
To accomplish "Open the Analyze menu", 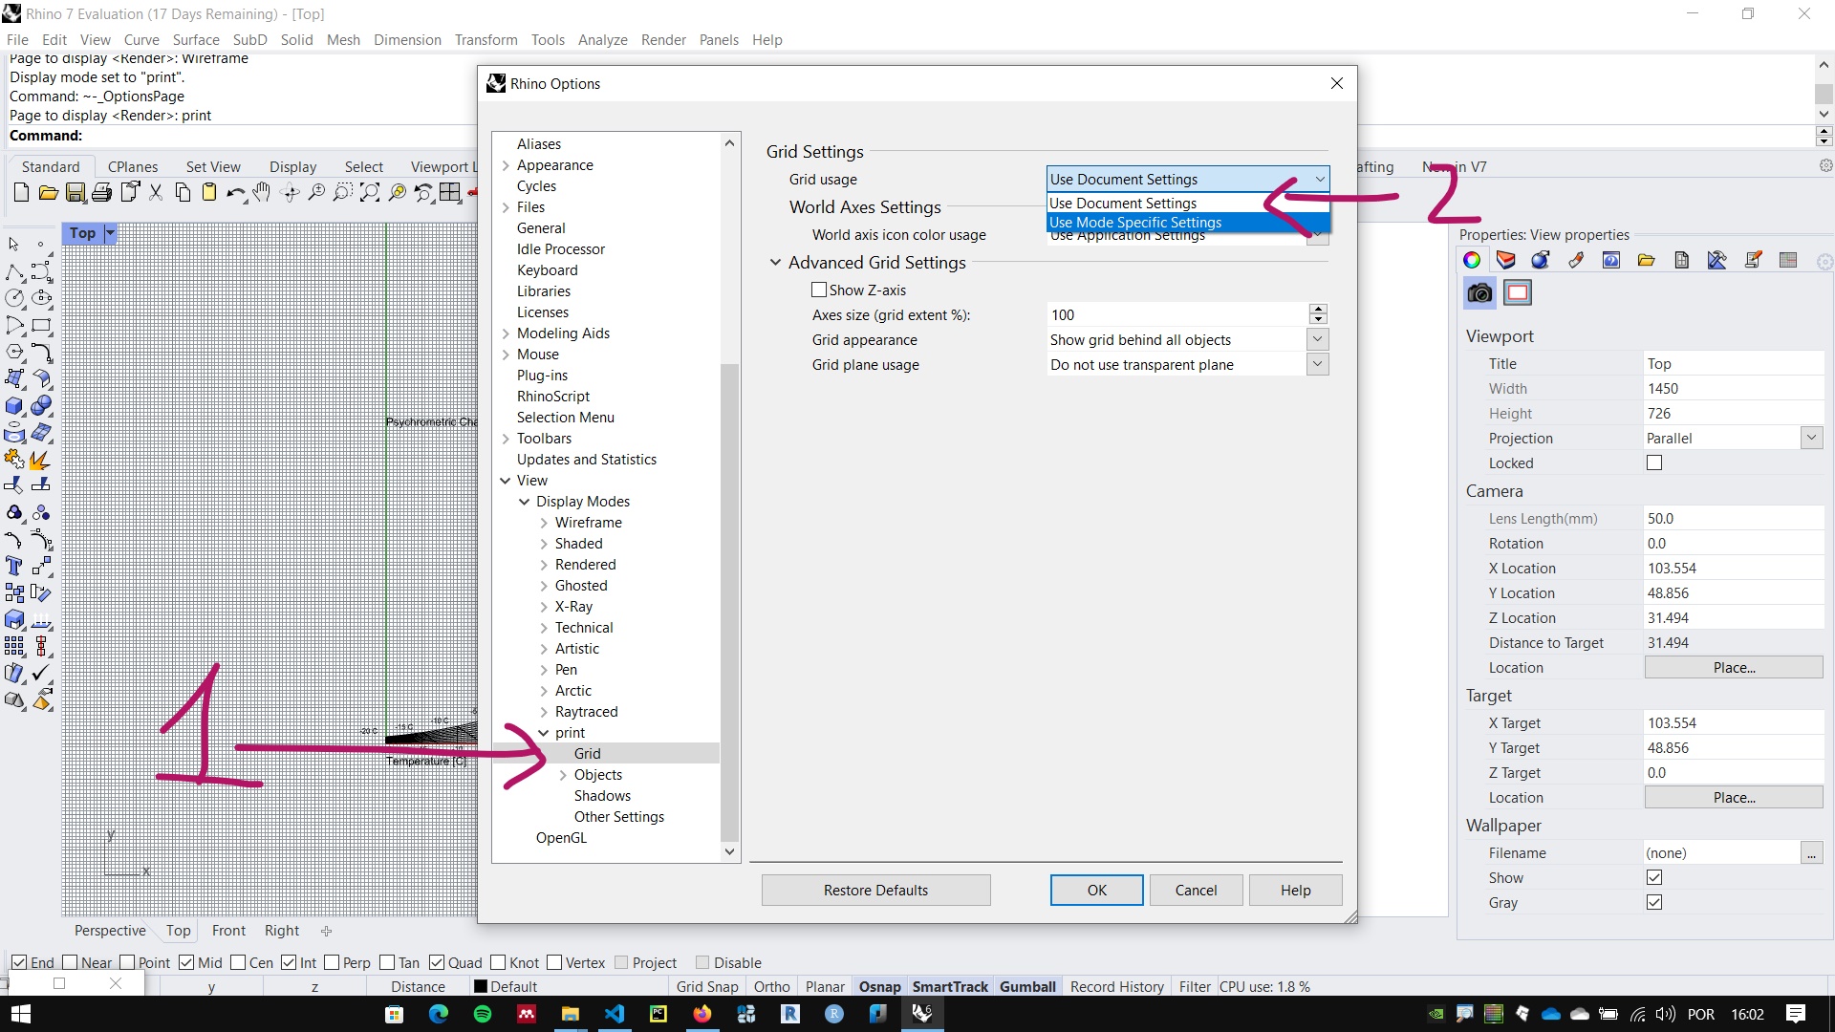I will (x=602, y=39).
